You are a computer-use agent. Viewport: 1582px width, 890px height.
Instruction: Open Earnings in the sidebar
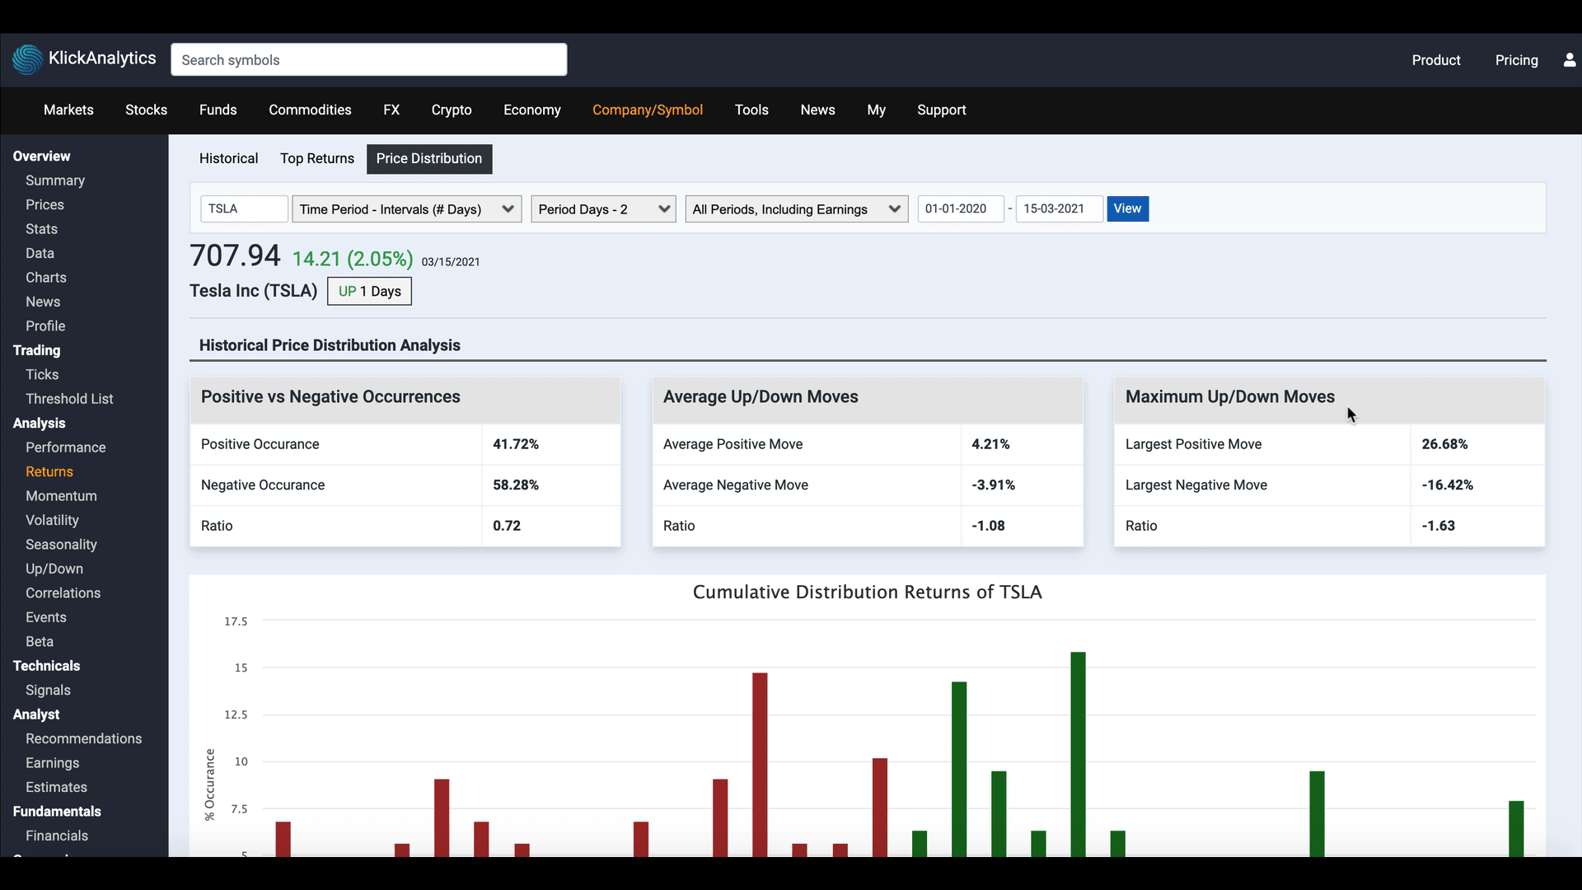(53, 763)
